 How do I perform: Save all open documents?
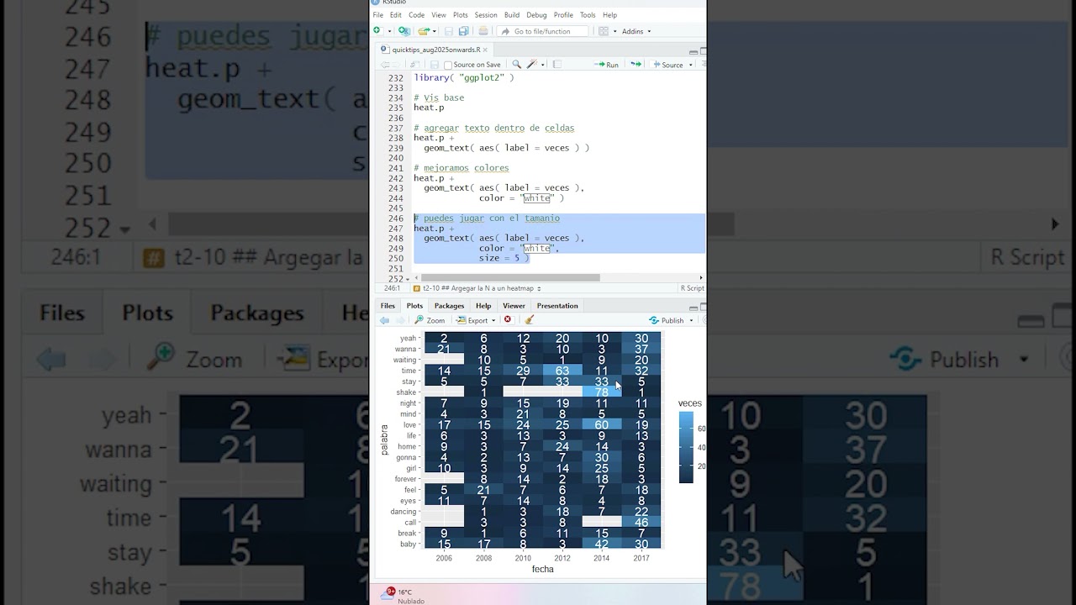click(462, 31)
